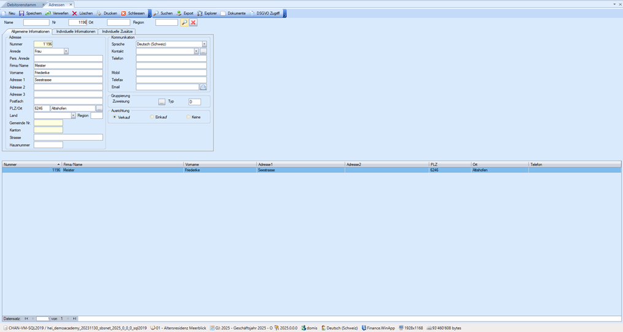Click 01 - Altersresidenz Meerblick status entry
Screen dimensions: 623x332
pos(178,328)
